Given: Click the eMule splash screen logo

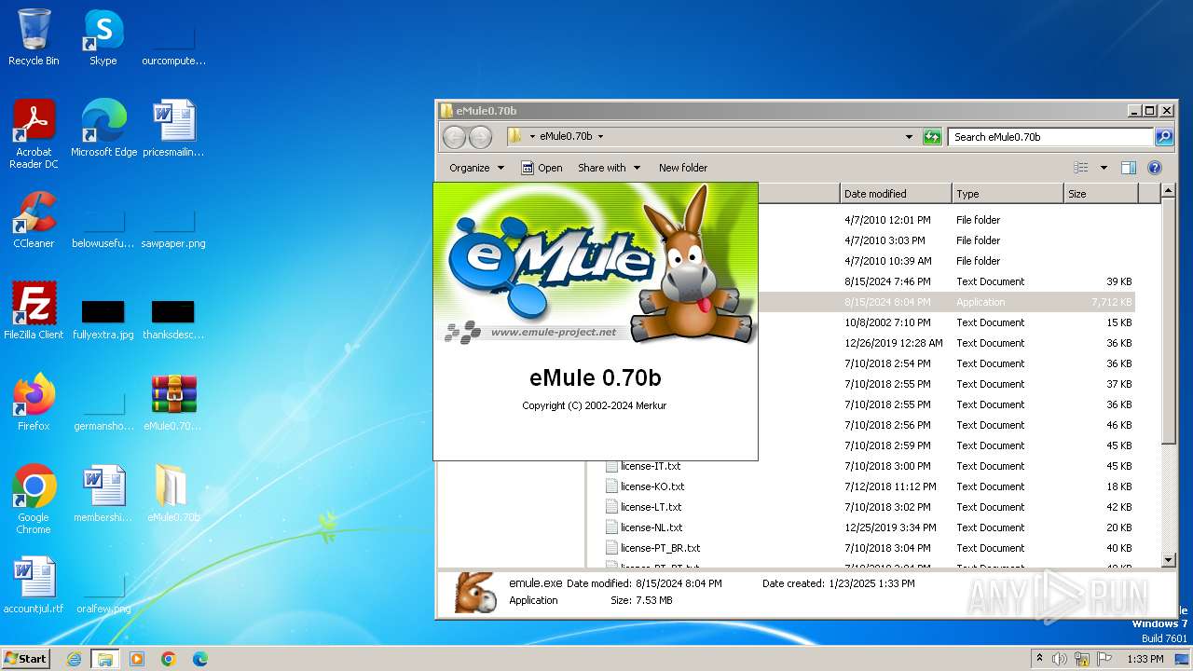Looking at the screenshot, I should (x=596, y=264).
